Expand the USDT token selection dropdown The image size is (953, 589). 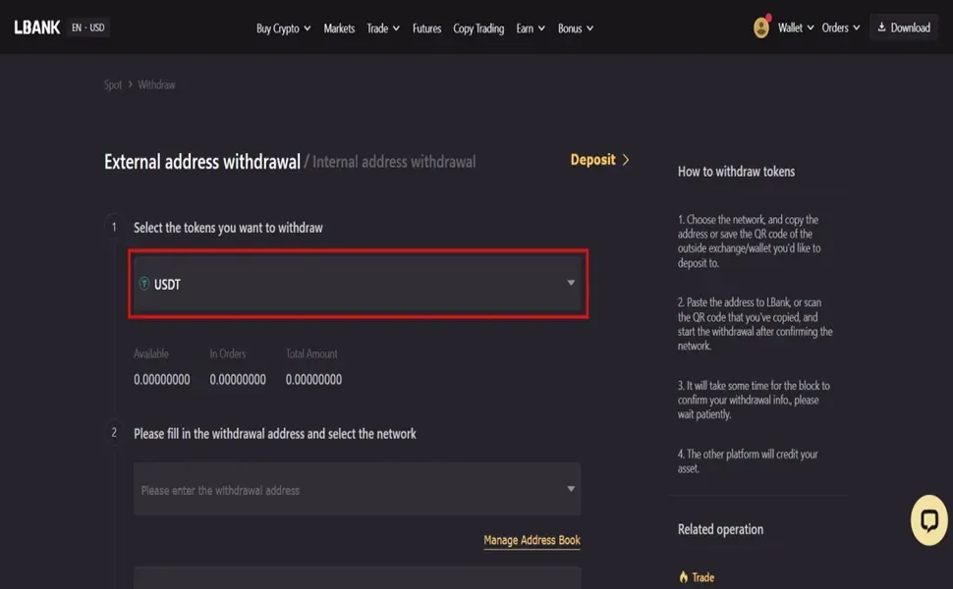click(571, 284)
